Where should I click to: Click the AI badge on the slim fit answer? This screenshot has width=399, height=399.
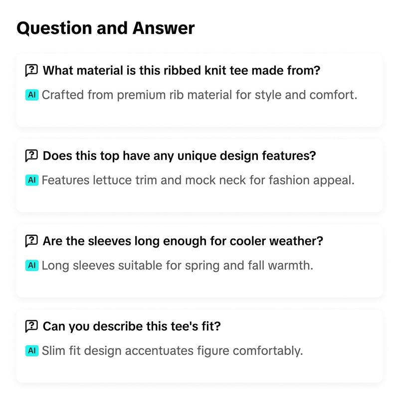point(32,351)
